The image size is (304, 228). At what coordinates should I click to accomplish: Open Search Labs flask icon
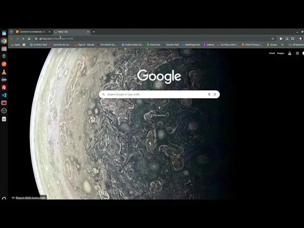[289, 53]
